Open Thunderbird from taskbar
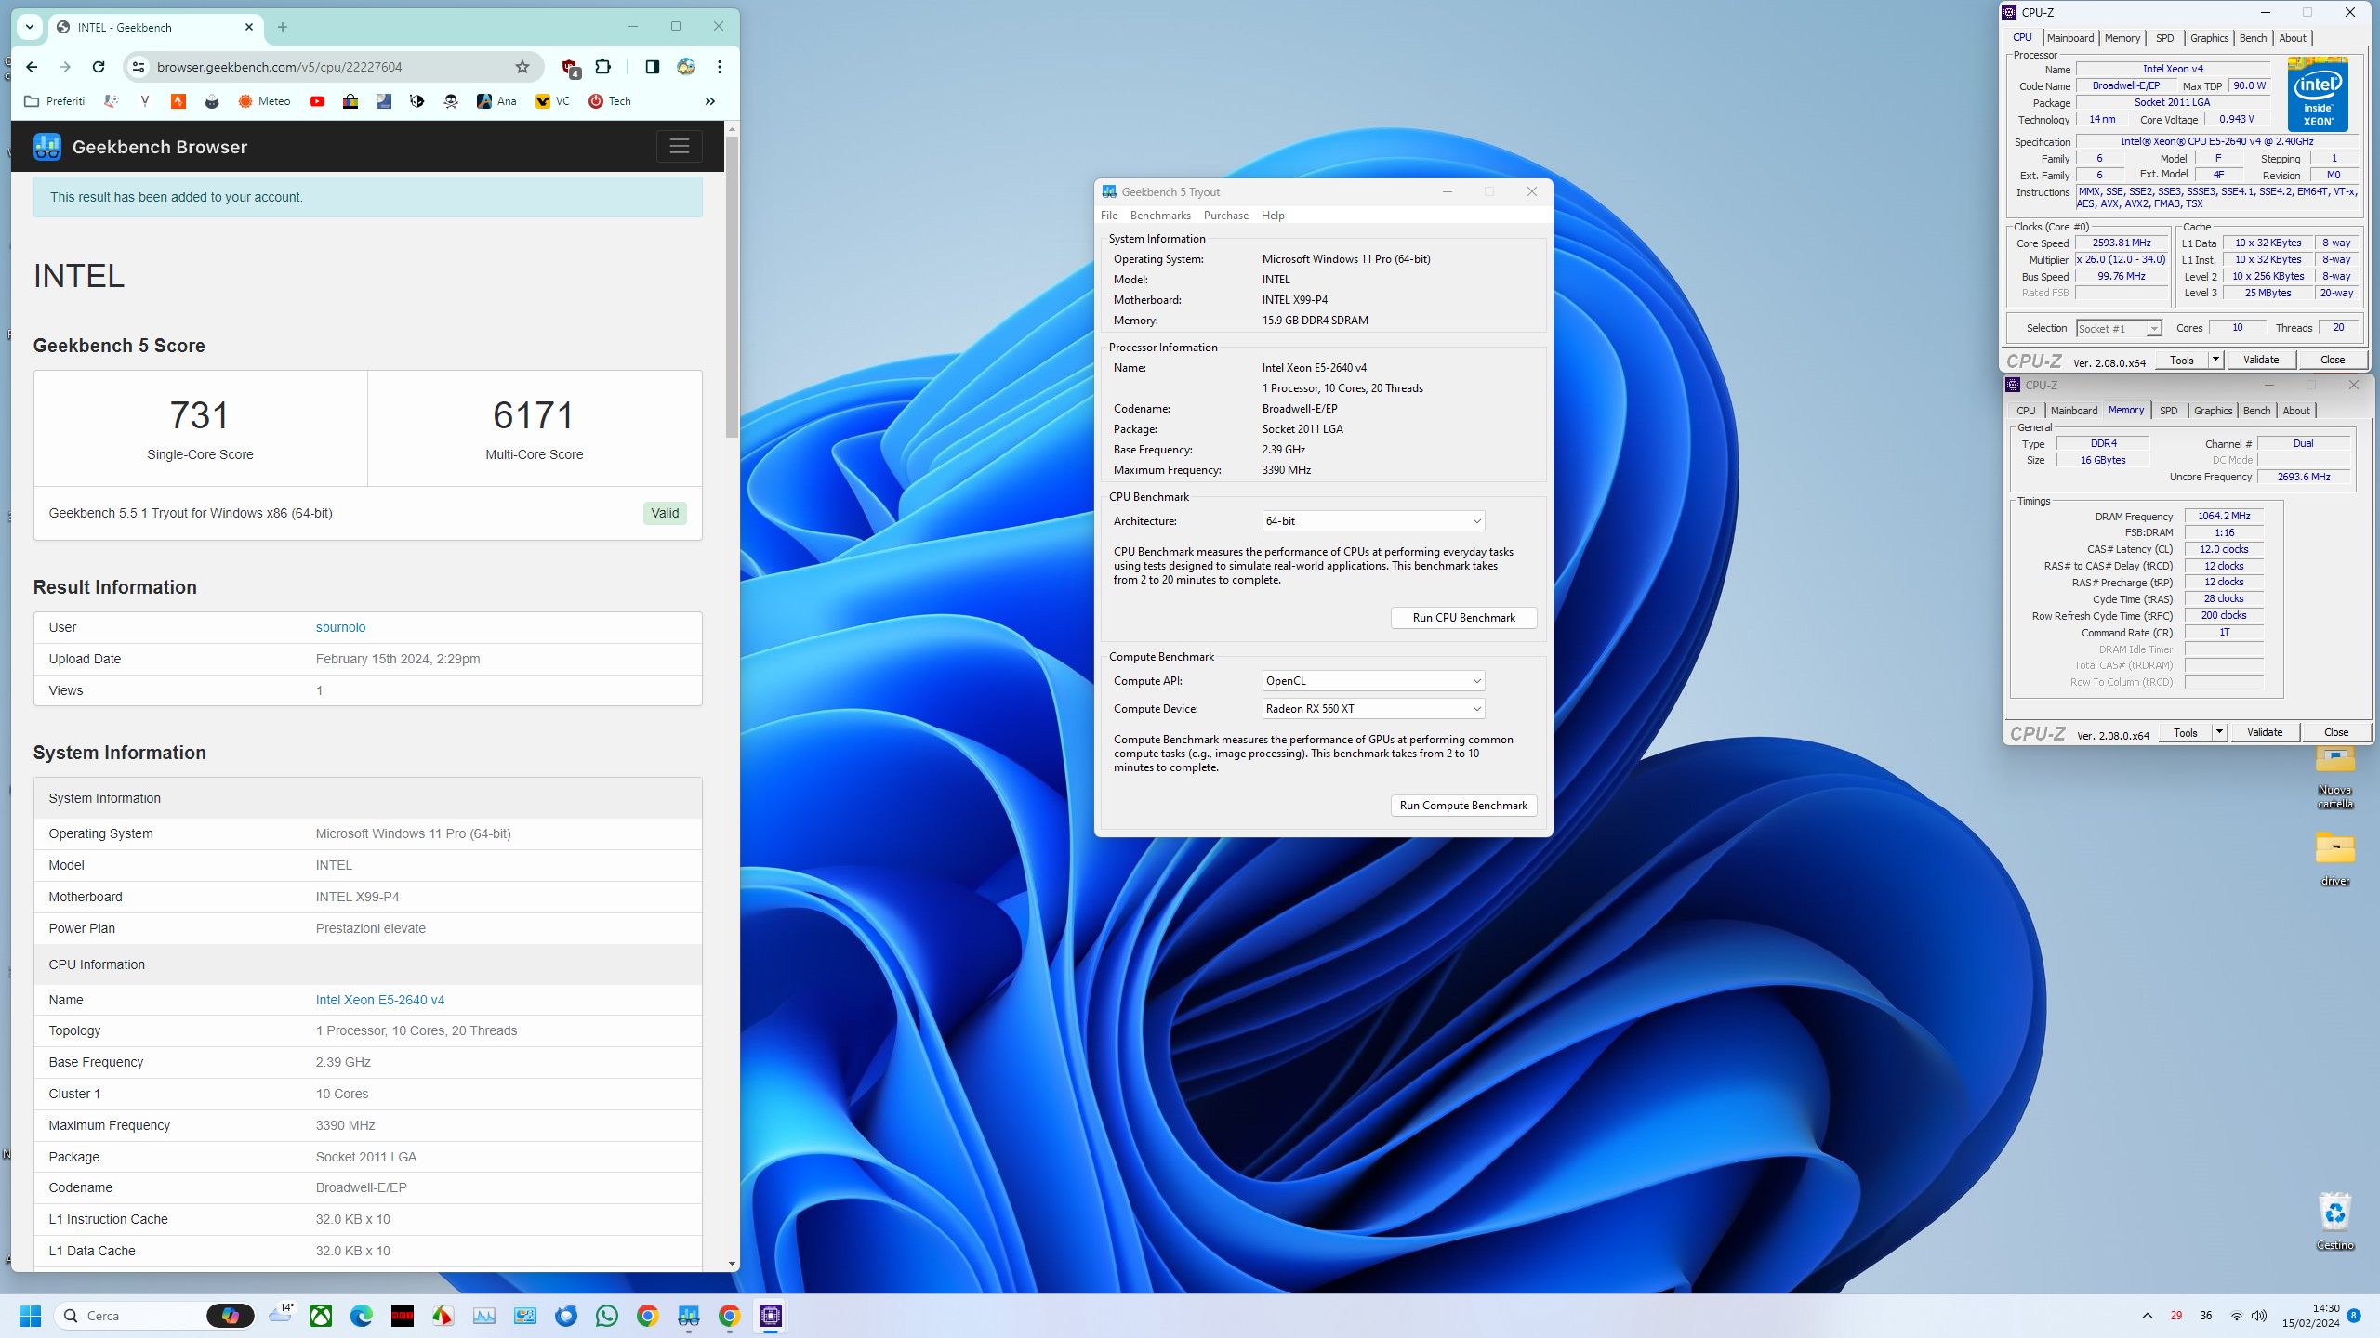Screen dimensions: 2380x1338 click(x=566, y=1316)
